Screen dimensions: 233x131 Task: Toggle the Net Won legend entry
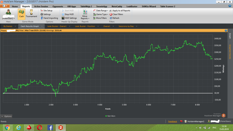[x=110, y=116]
